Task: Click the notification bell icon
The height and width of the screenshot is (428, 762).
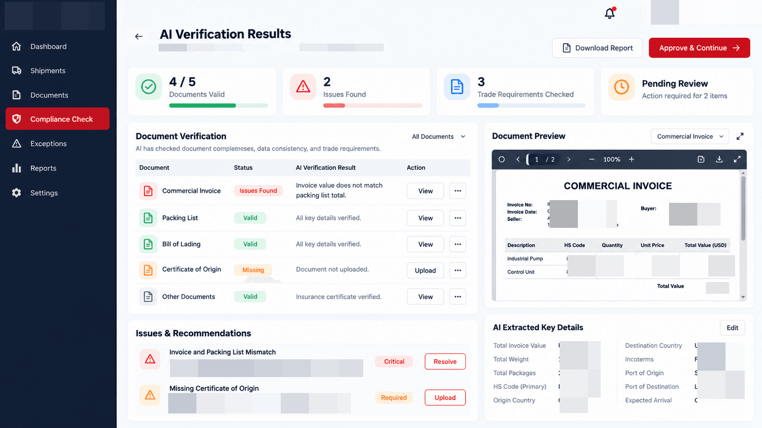Action: click(x=610, y=13)
